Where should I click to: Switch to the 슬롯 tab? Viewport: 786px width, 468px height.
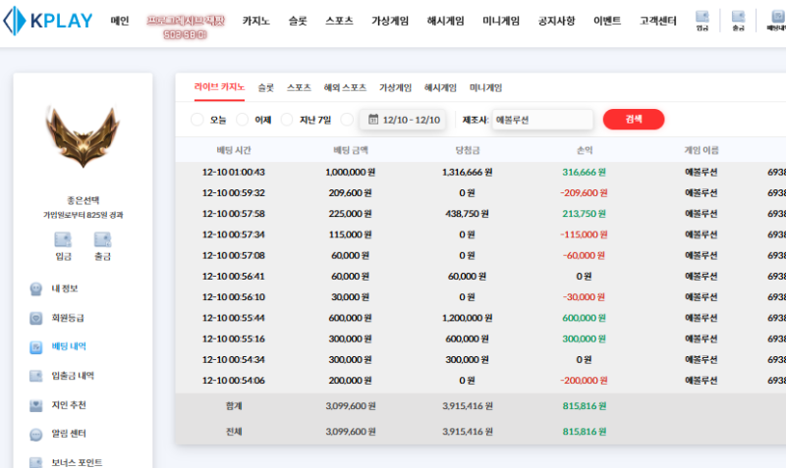click(265, 87)
